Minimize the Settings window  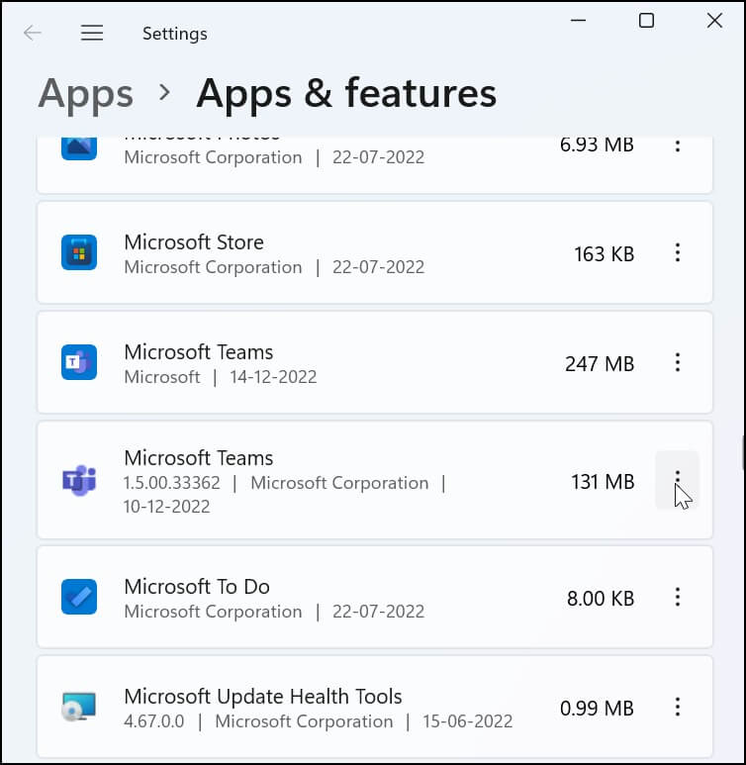pyautogui.click(x=578, y=21)
